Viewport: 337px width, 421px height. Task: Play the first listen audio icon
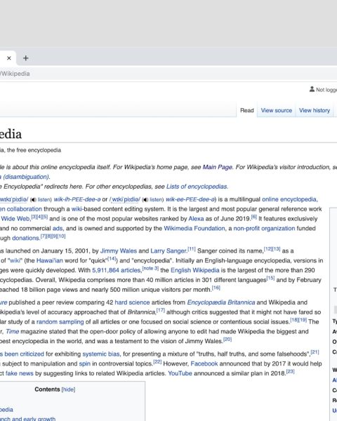point(33,199)
